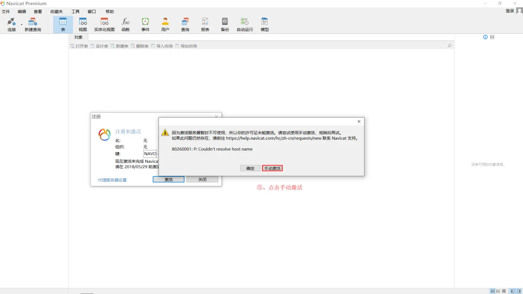Image resolution: width=523 pixels, height=294 pixels.
Task: Close the activation error dialog
Action: tap(359, 122)
